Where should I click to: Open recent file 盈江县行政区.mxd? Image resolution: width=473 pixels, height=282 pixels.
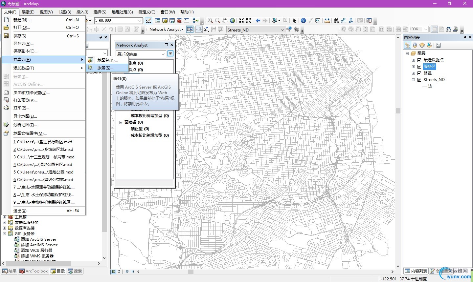click(x=44, y=142)
